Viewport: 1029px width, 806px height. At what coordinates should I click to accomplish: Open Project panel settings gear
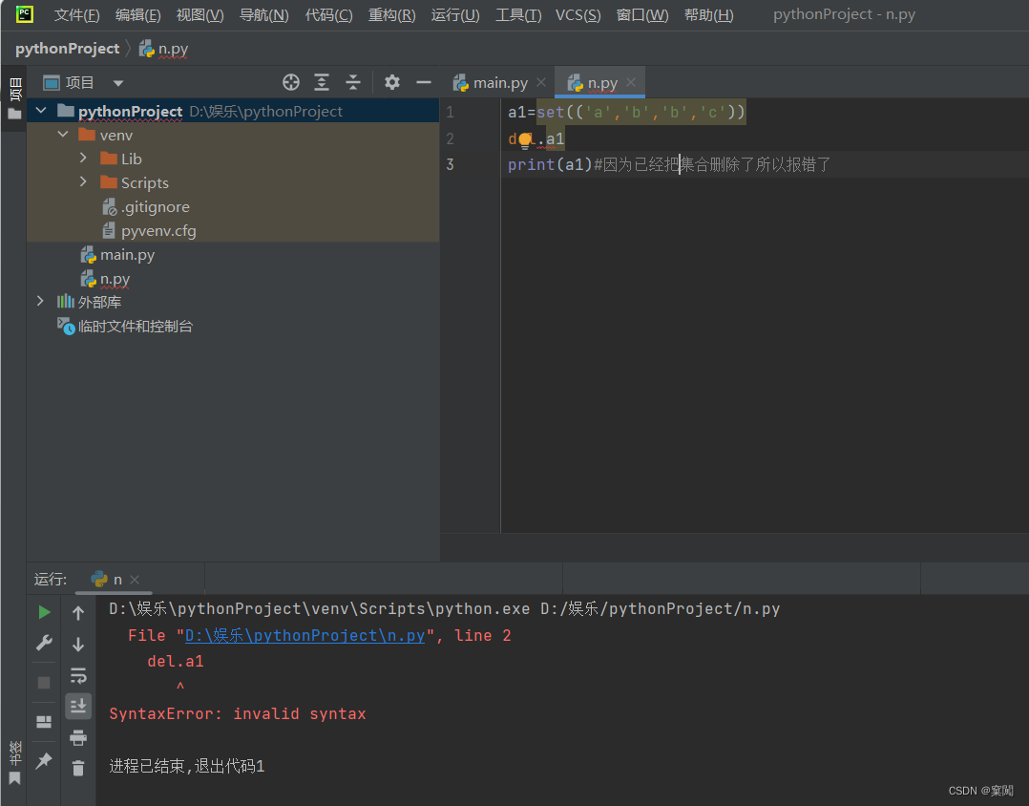[x=391, y=83]
